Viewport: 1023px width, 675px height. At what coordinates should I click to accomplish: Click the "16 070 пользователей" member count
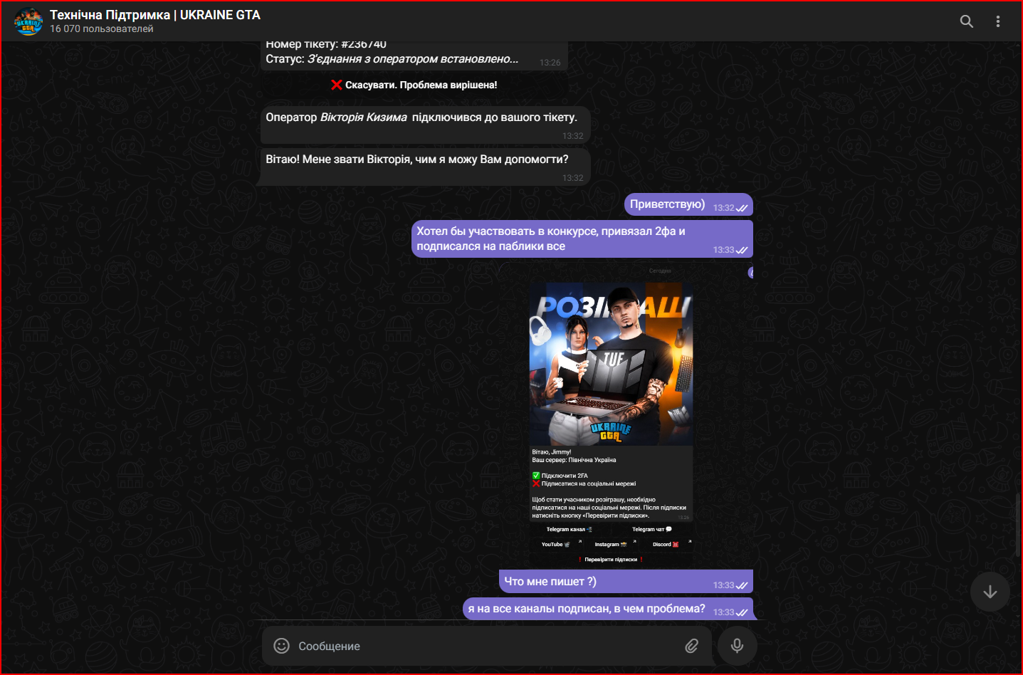point(102,29)
